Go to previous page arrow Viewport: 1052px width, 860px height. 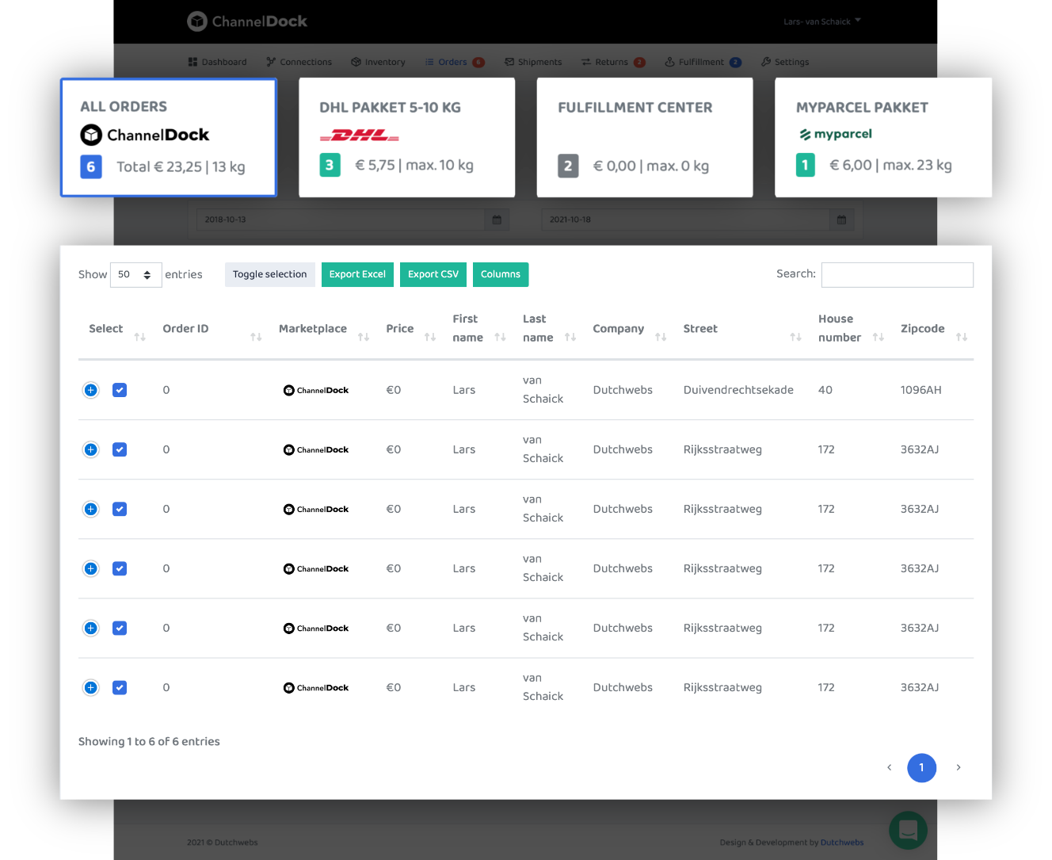pyautogui.click(x=889, y=767)
